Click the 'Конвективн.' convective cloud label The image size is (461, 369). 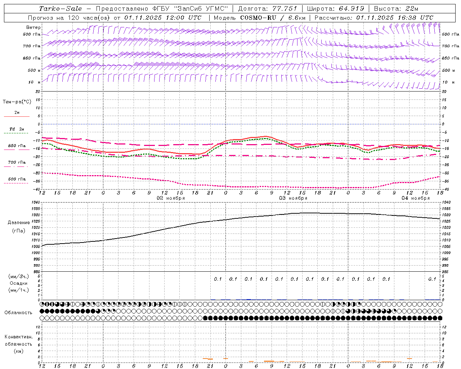click(18, 337)
